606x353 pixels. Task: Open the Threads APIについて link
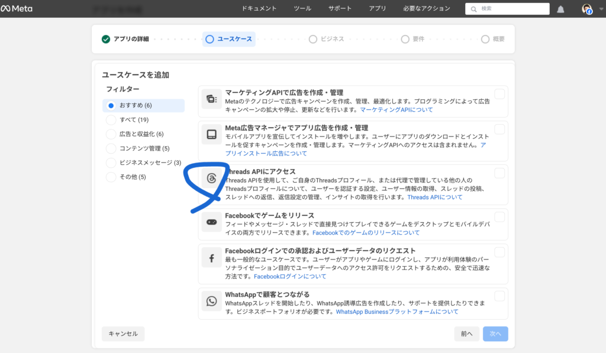[x=435, y=197]
